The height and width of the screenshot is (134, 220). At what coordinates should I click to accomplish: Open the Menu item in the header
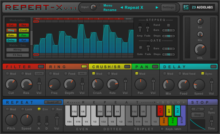(108, 5)
